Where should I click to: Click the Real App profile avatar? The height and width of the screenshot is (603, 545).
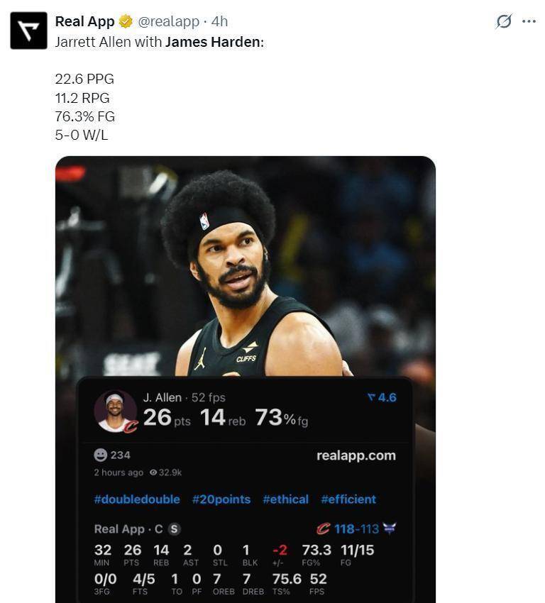[28, 31]
